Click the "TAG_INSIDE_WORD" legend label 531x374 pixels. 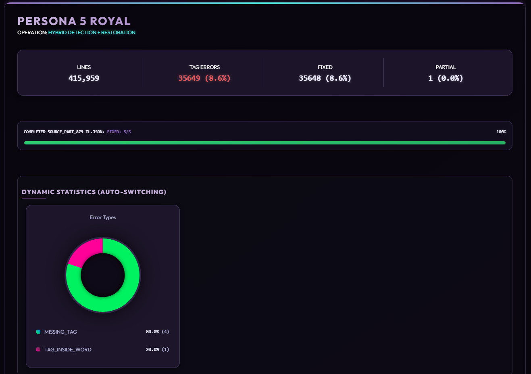(68, 349)
